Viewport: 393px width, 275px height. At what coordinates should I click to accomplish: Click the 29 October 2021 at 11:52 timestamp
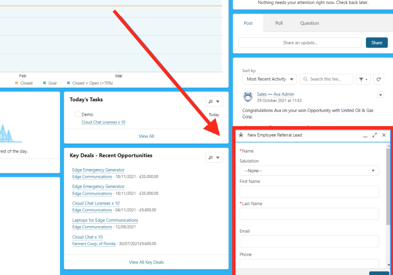pyautogui.click(x=279, y=101)
